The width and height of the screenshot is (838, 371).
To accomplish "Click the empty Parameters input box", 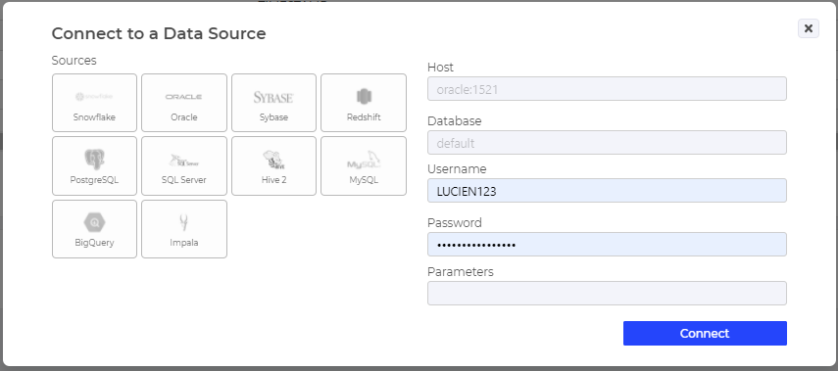I will 607,293.
